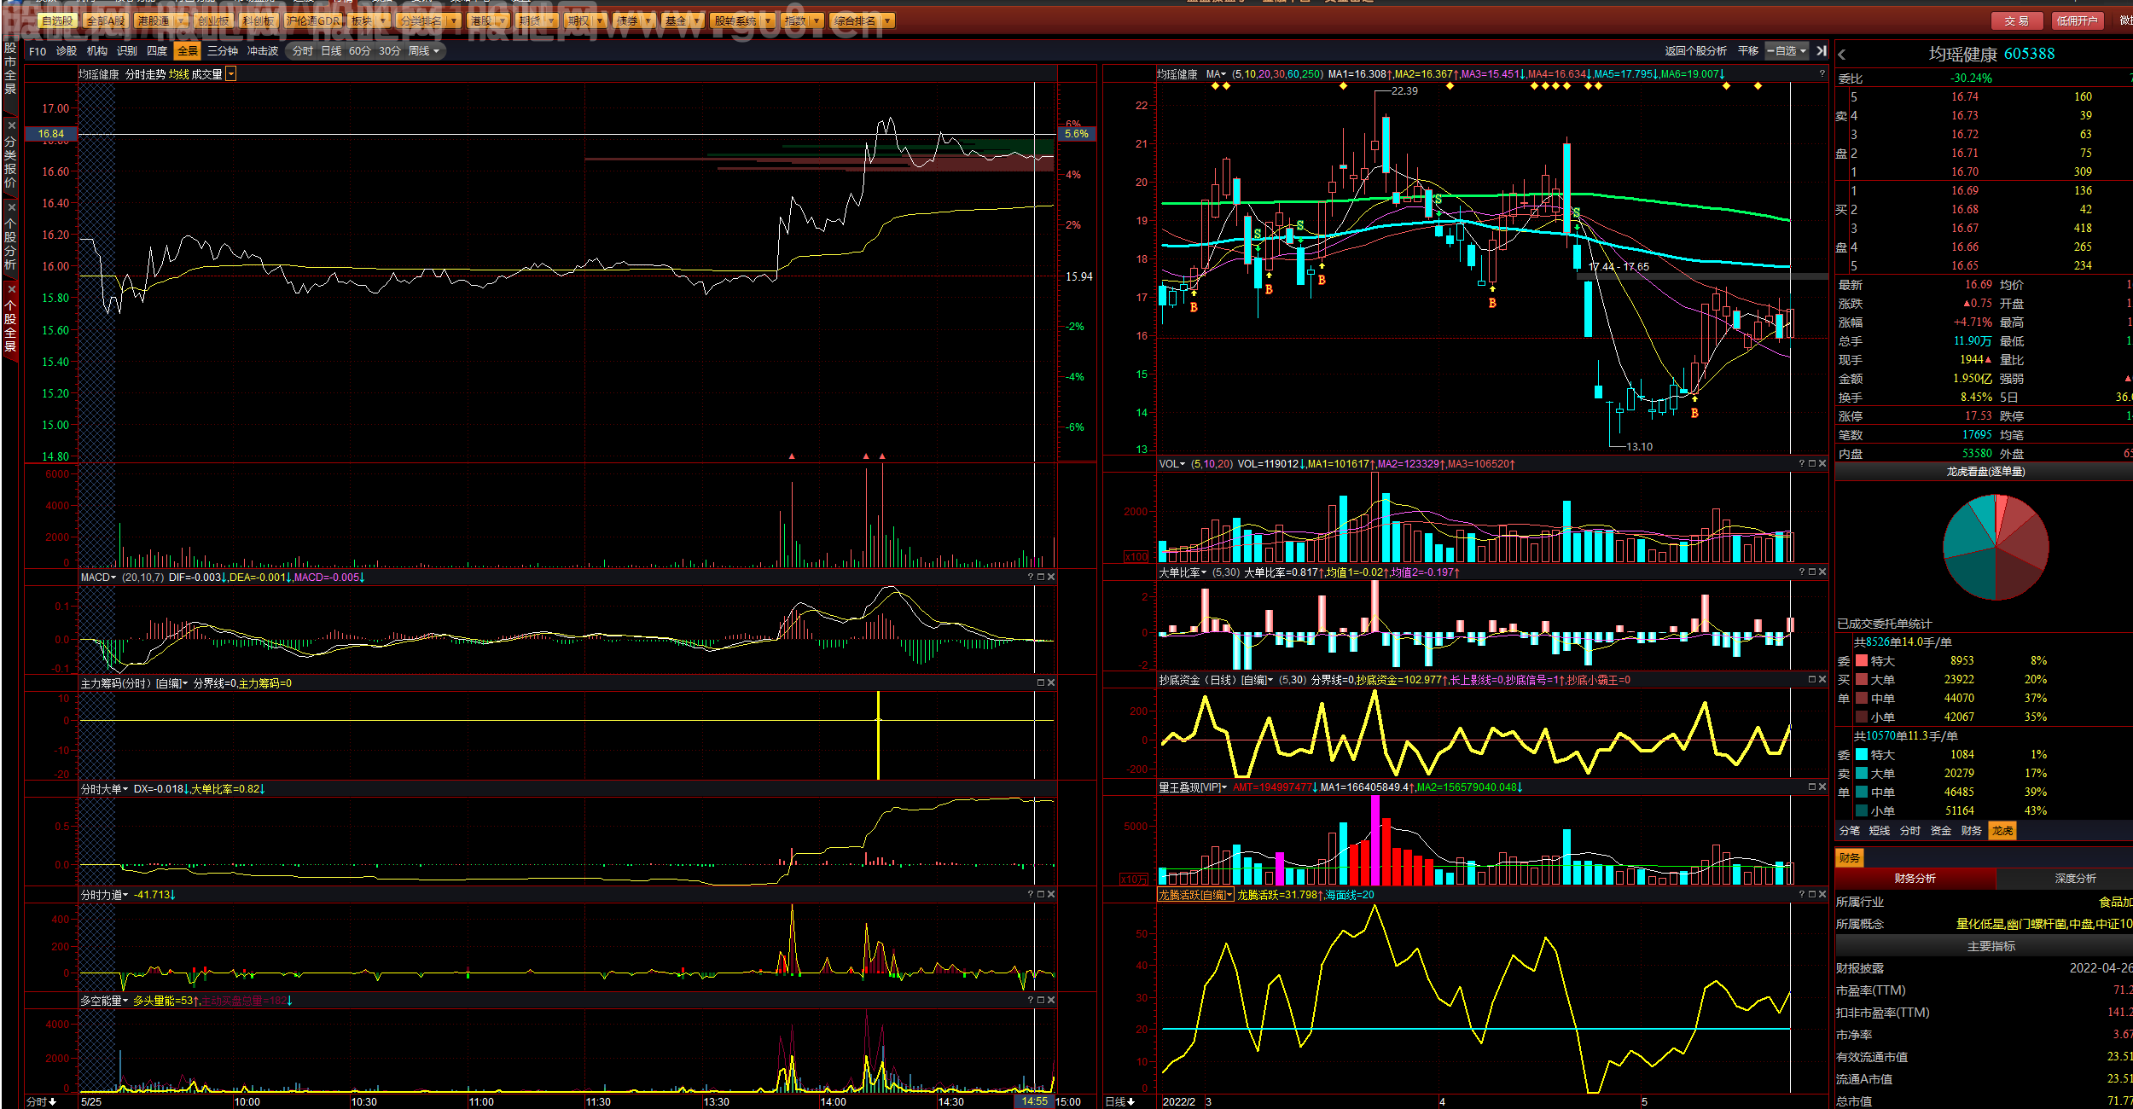Open help for the MACD panel
Screen dimensions: 2133x1109
[x=1031, y=578]
